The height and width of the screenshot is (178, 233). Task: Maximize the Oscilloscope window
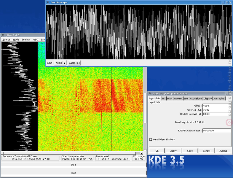[x=226, y=2]
